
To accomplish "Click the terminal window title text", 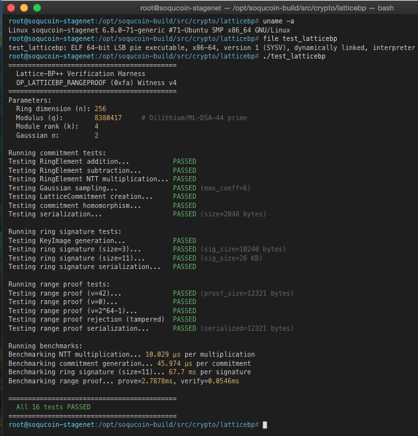I will 267,8.
